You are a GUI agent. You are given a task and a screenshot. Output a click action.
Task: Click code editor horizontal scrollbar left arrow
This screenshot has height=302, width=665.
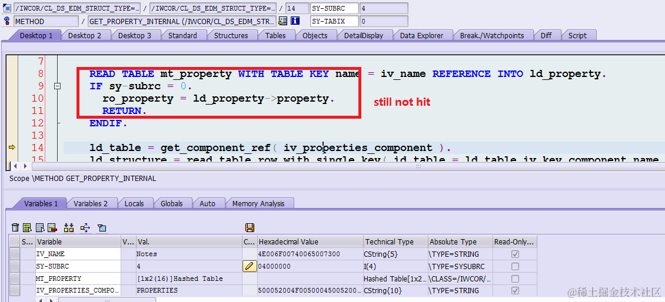click(16, 166)
